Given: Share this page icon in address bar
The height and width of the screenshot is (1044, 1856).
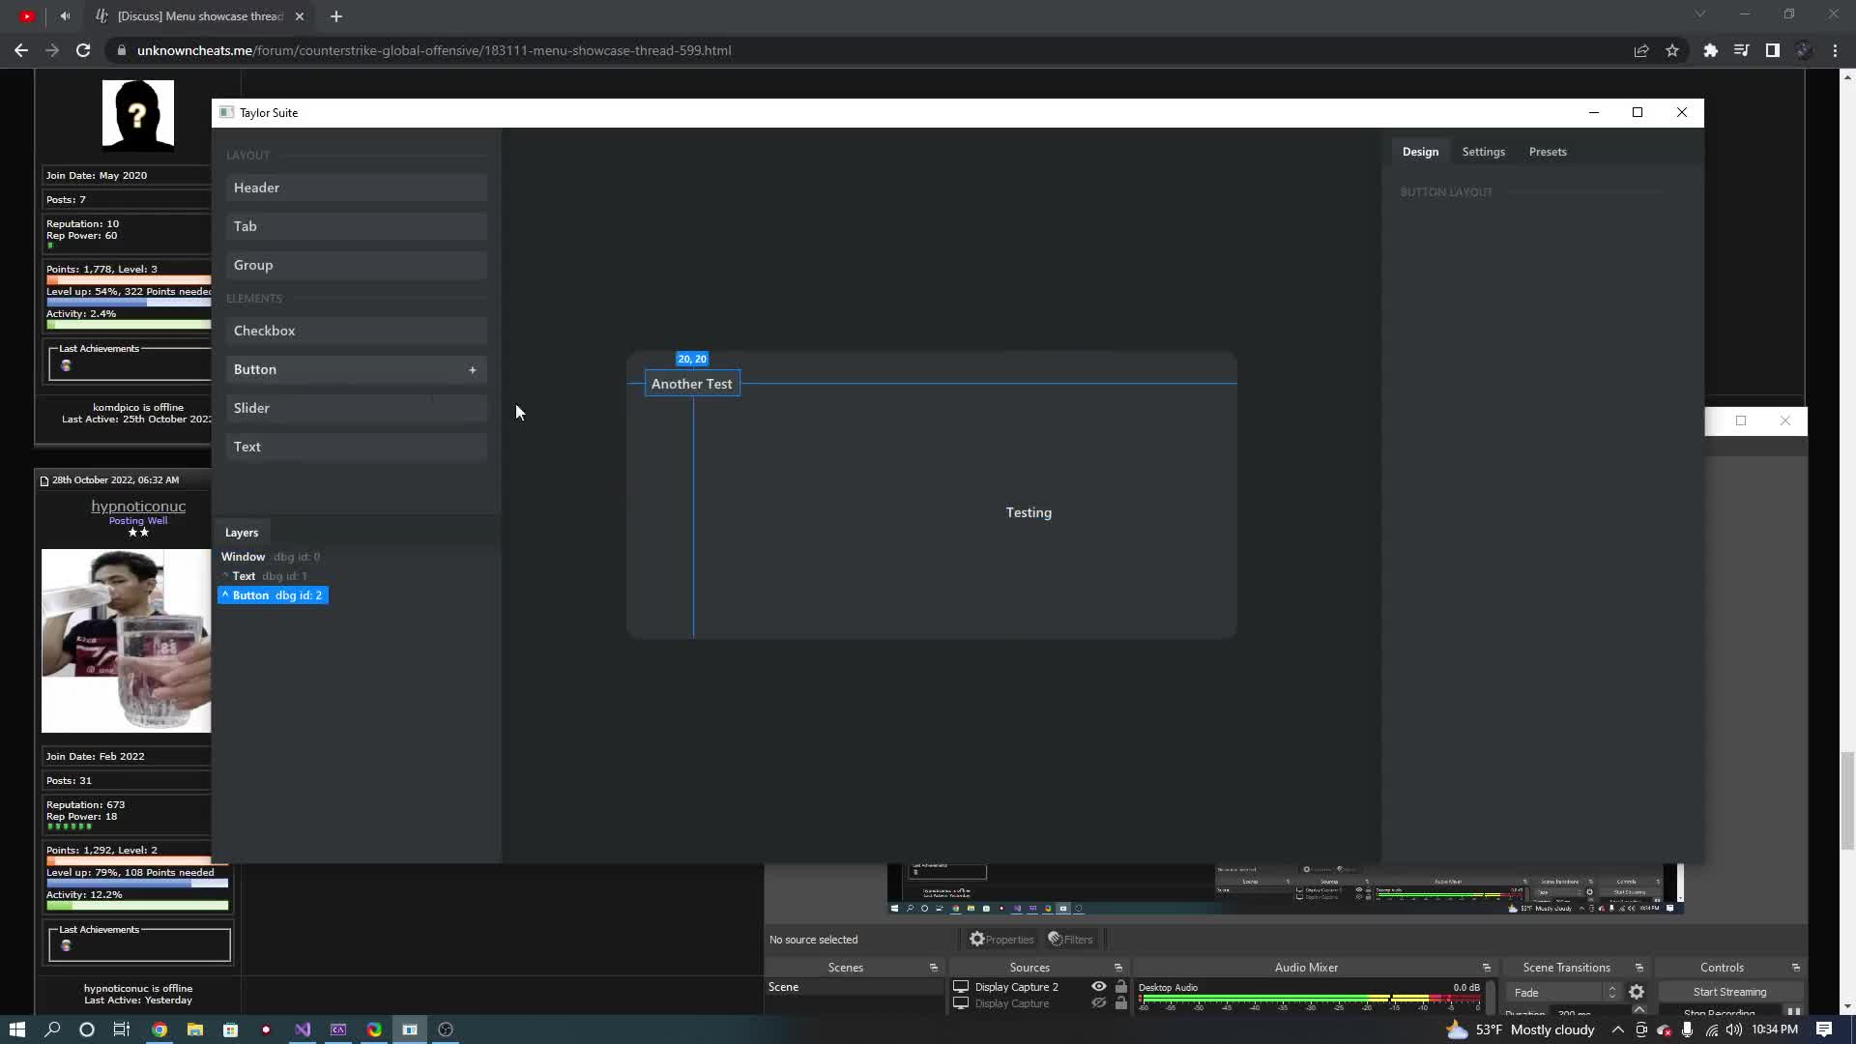Looking at the screenshot, I should pos(1641,50).
